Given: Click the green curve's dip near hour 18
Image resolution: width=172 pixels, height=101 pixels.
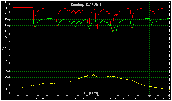Looking at the screenshot, I should pos(132,29).
